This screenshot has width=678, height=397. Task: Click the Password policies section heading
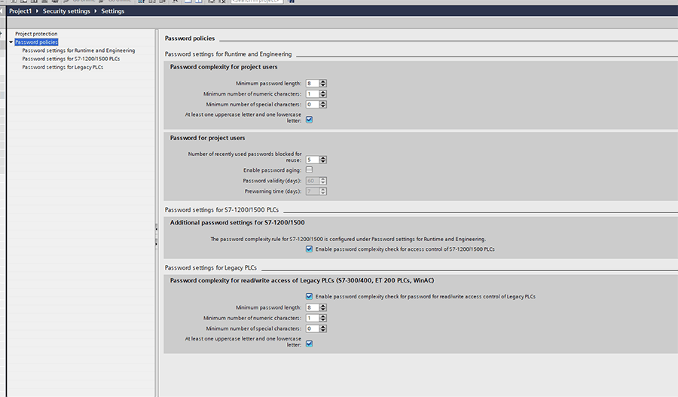coord(190,38)
